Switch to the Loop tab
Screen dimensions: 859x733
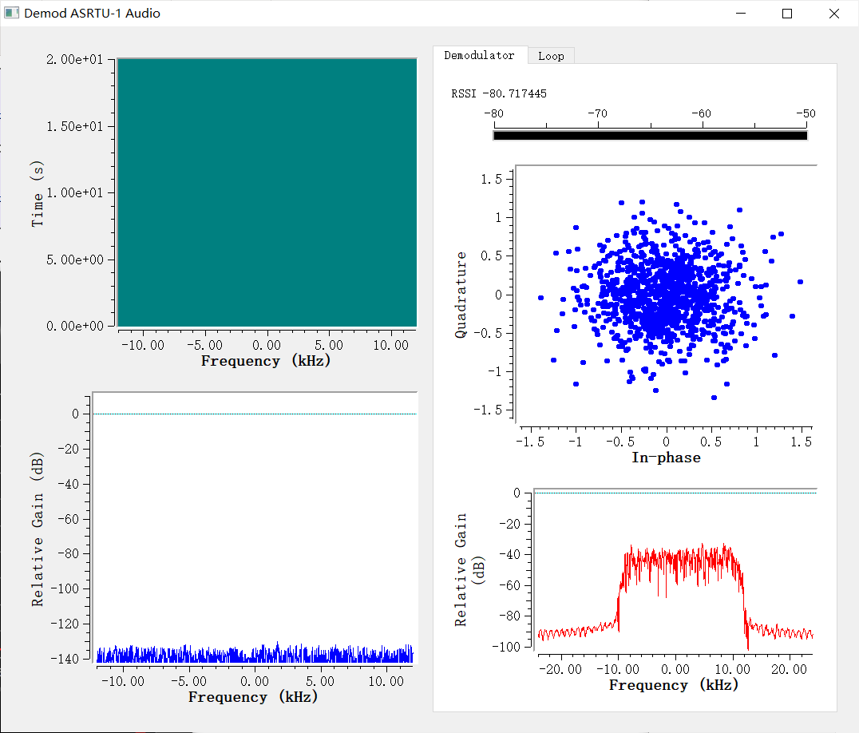551,56
